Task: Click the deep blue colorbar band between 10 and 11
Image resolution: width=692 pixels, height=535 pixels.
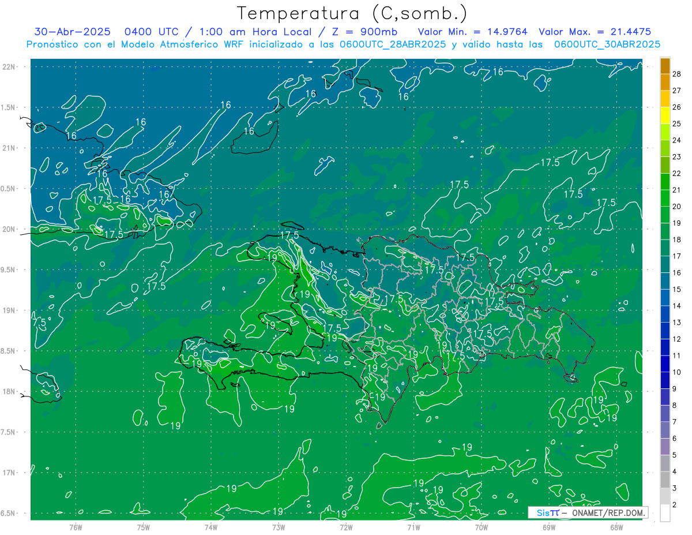Action: tap(665, 364)
